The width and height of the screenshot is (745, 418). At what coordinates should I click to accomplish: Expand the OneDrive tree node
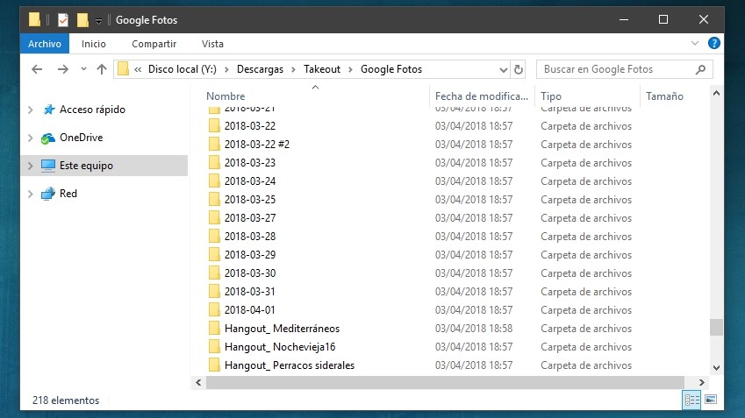[31, 138]
